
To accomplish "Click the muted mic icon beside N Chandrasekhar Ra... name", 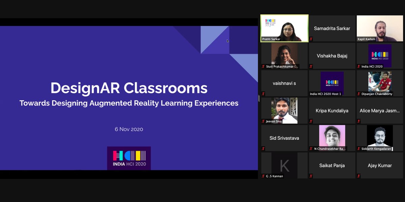I will coord(311,149).
